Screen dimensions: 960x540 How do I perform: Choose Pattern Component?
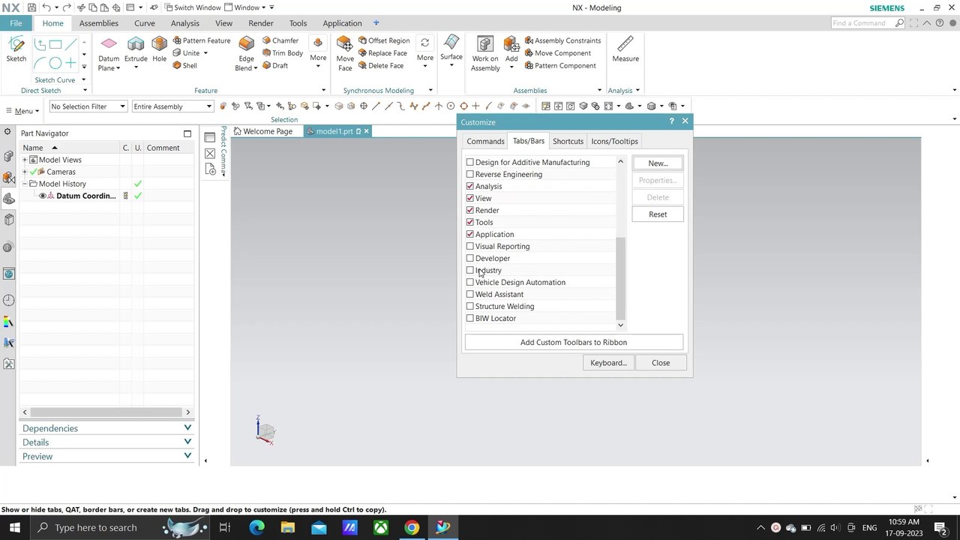[x=560, y=66]
